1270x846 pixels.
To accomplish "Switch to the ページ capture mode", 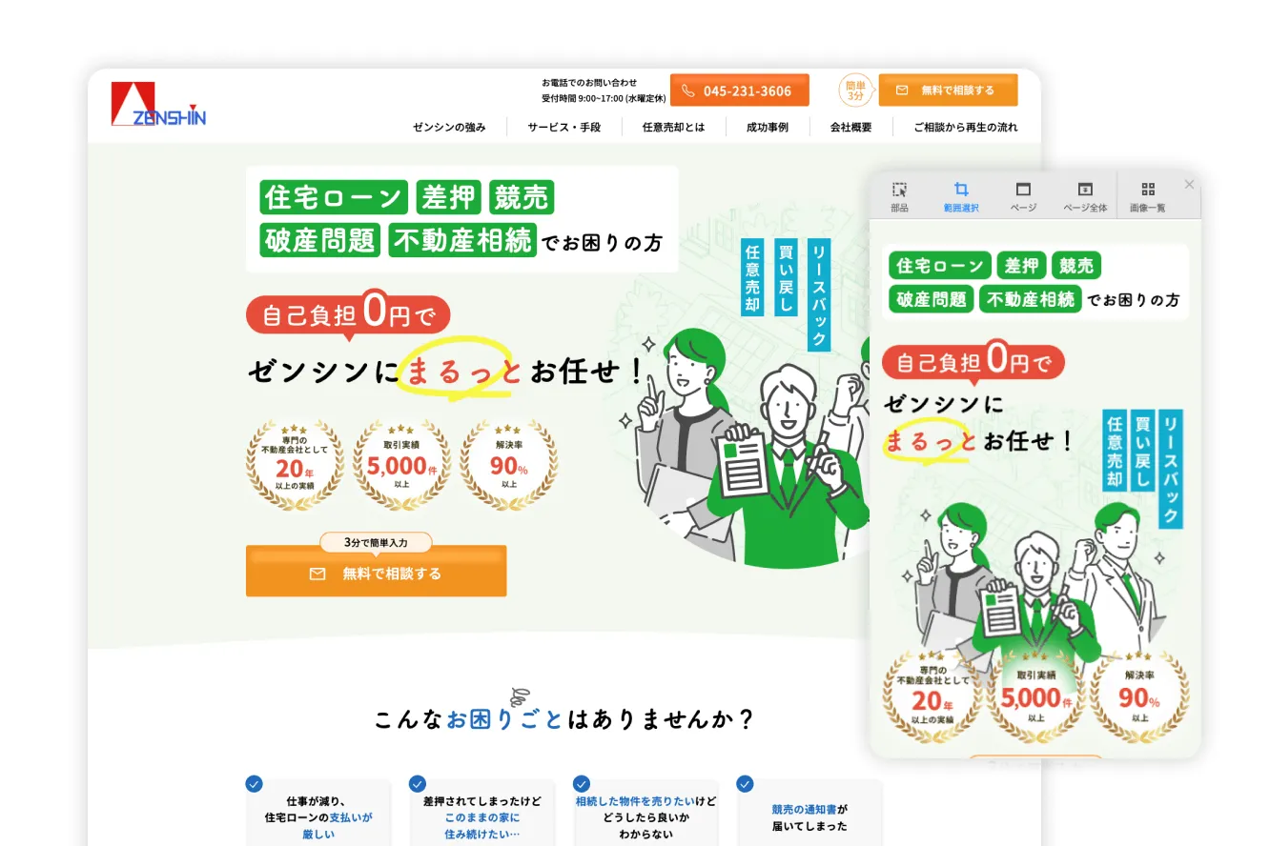I will click(x=1023, y=196).
